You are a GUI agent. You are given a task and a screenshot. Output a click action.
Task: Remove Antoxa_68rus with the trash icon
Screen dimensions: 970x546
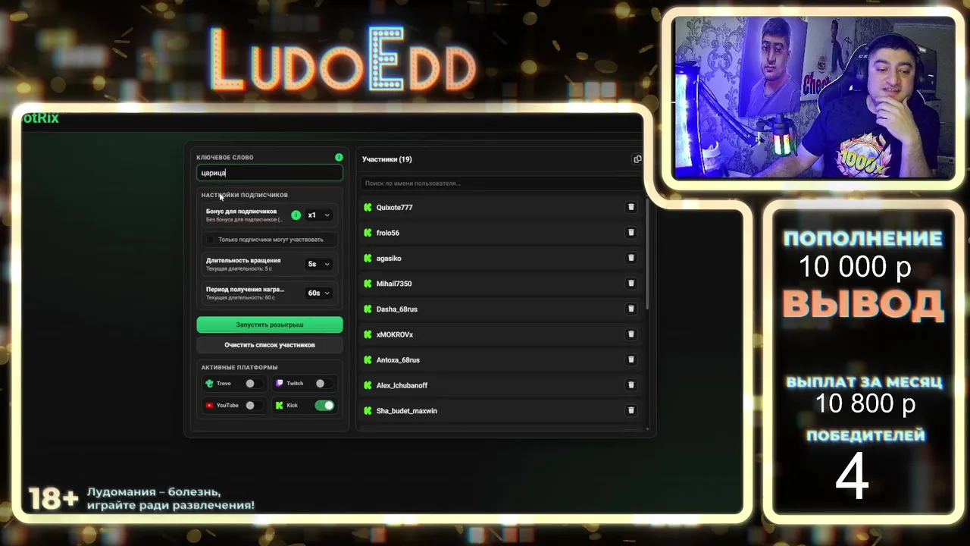630,359
